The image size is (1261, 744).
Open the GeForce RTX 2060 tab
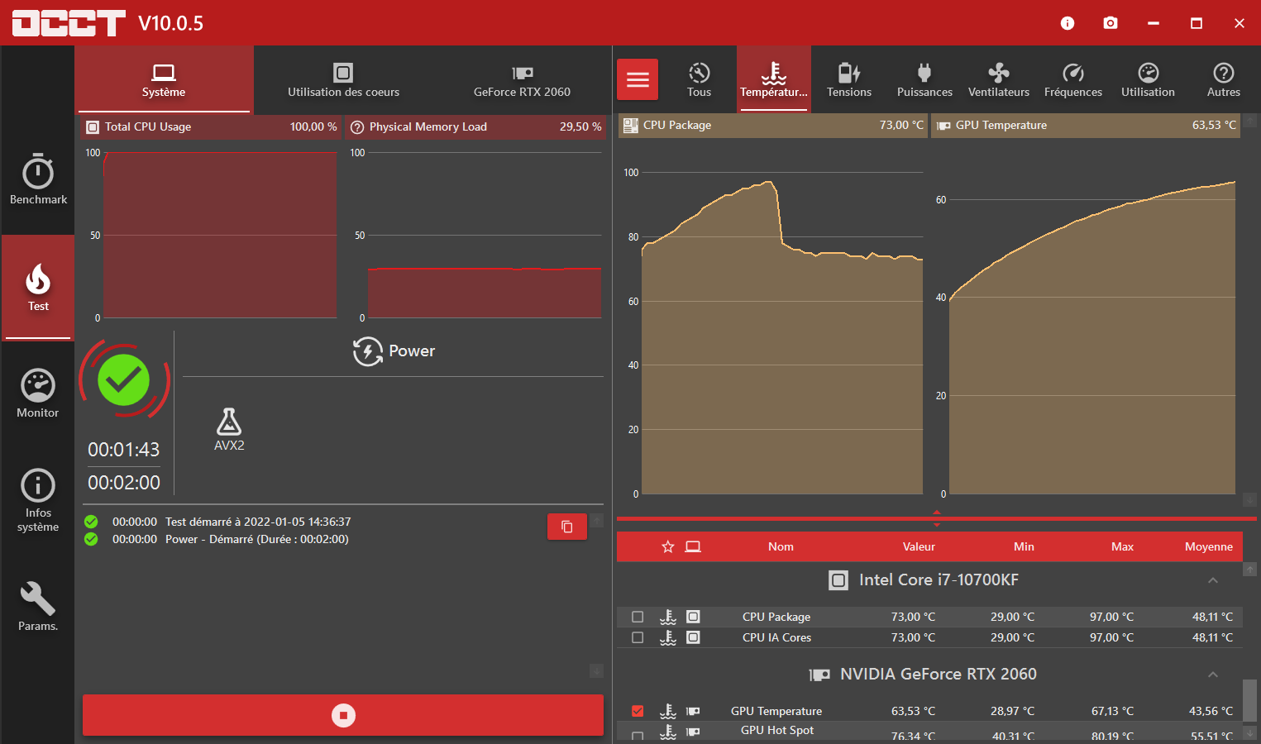522,79
